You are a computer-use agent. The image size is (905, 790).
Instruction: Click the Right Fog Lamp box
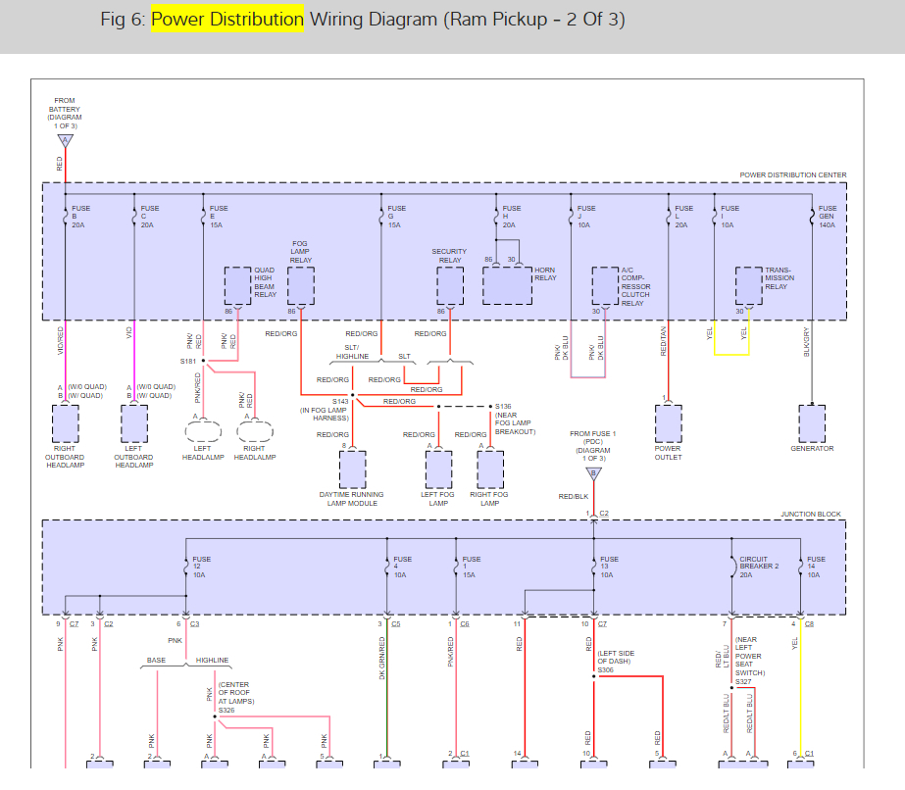pyautogui.click(x=490, y=469)
